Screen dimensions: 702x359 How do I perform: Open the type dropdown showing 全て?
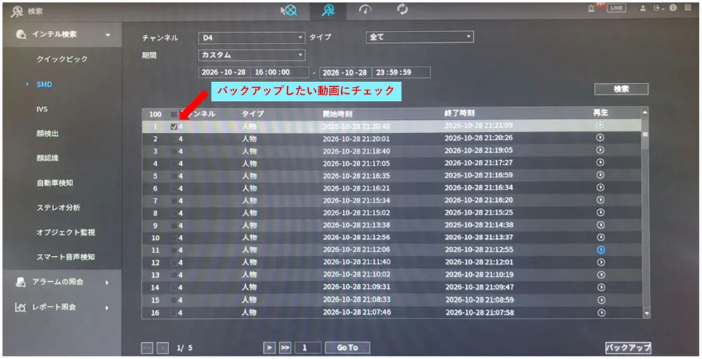420,37
